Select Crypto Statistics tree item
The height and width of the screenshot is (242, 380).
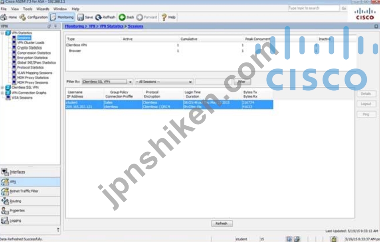click(29, 48)
